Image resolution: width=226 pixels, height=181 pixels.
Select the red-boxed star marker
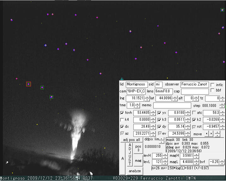pos(28,84)
